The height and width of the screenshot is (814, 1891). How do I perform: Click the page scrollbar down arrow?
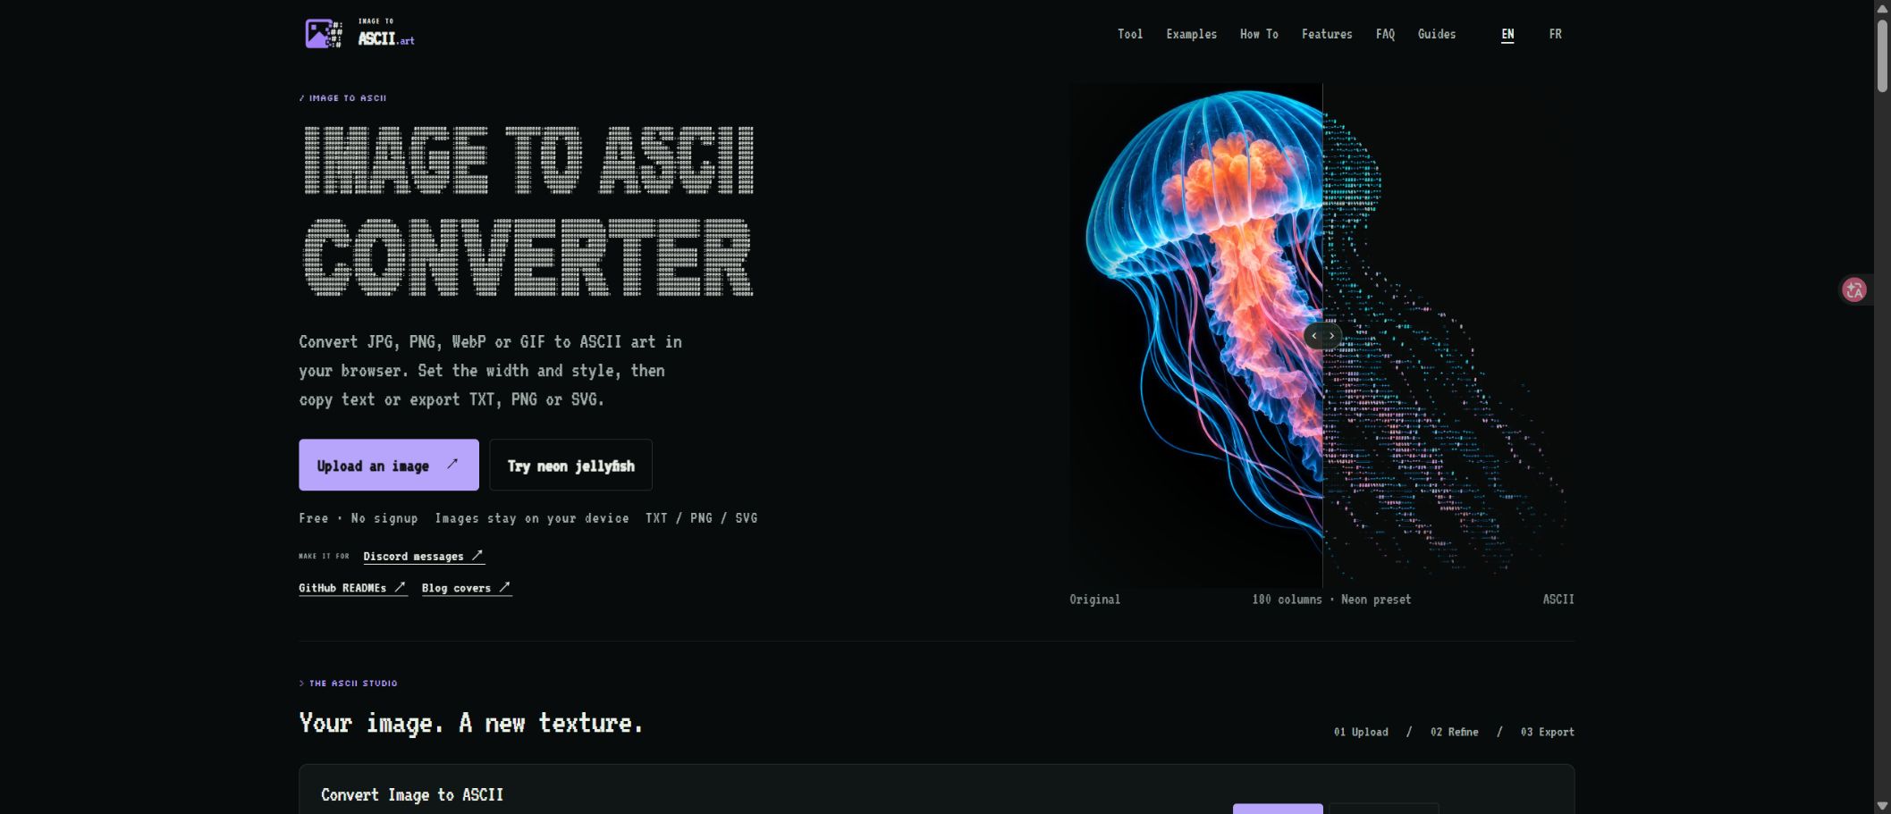tap(1882, 806)
